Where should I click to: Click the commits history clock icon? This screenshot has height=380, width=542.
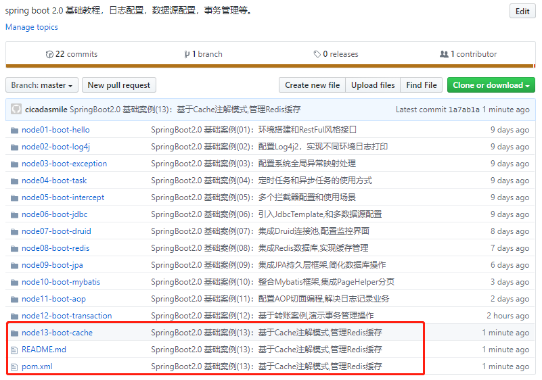point(49,54)
